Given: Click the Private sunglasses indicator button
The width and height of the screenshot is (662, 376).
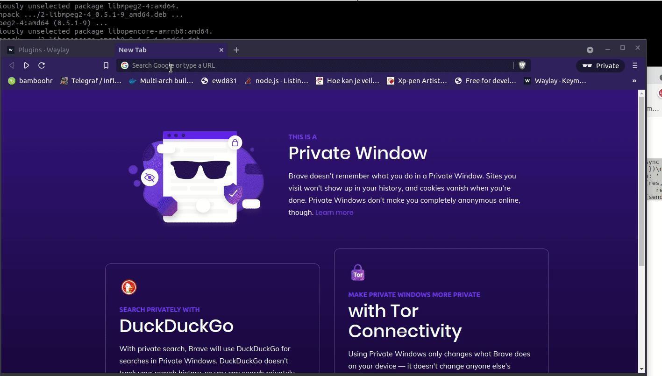Looking at the screenshot, I should tap(601, 66).
